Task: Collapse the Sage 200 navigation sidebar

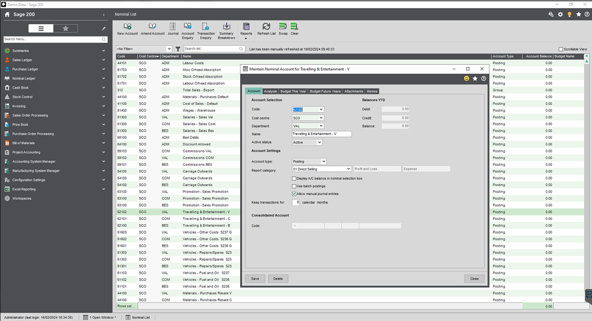Action: point(104,14)
